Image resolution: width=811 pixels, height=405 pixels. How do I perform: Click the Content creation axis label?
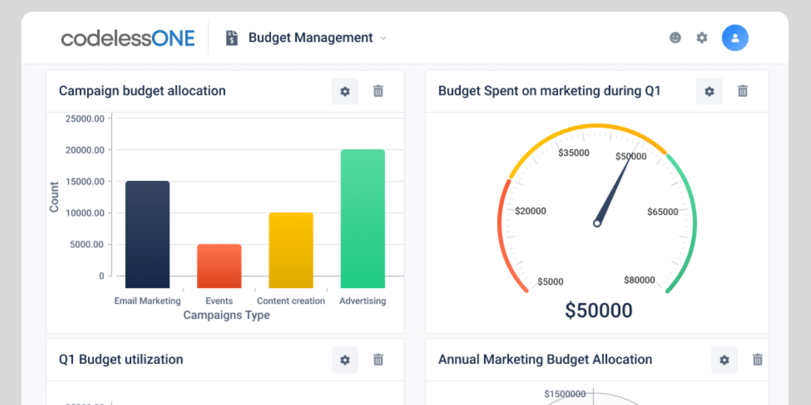(291, 301)
